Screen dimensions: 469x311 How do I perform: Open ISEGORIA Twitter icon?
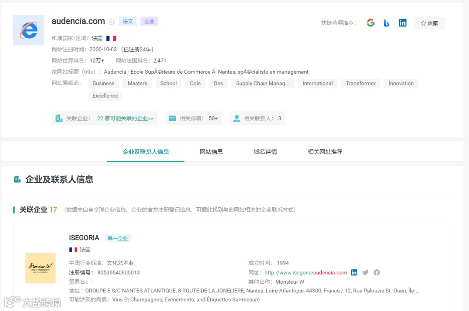[x=365, y=272]
